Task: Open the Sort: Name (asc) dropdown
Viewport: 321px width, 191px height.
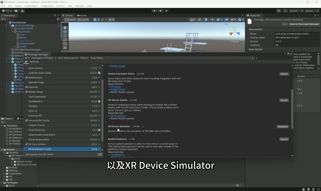Action: click(x=68, y=58)
